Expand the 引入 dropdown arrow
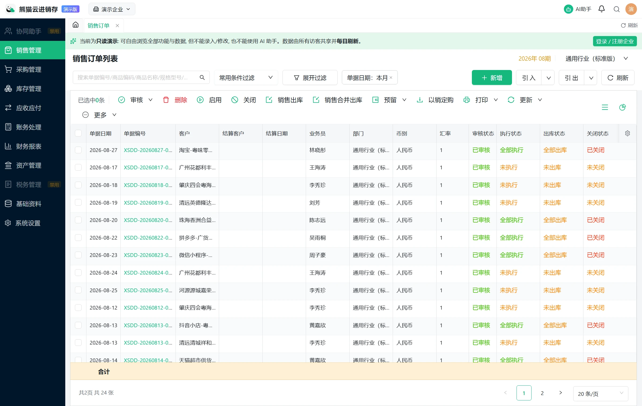Image resolution: width=642 pixels, height=406 pixels. pos(548,78)
